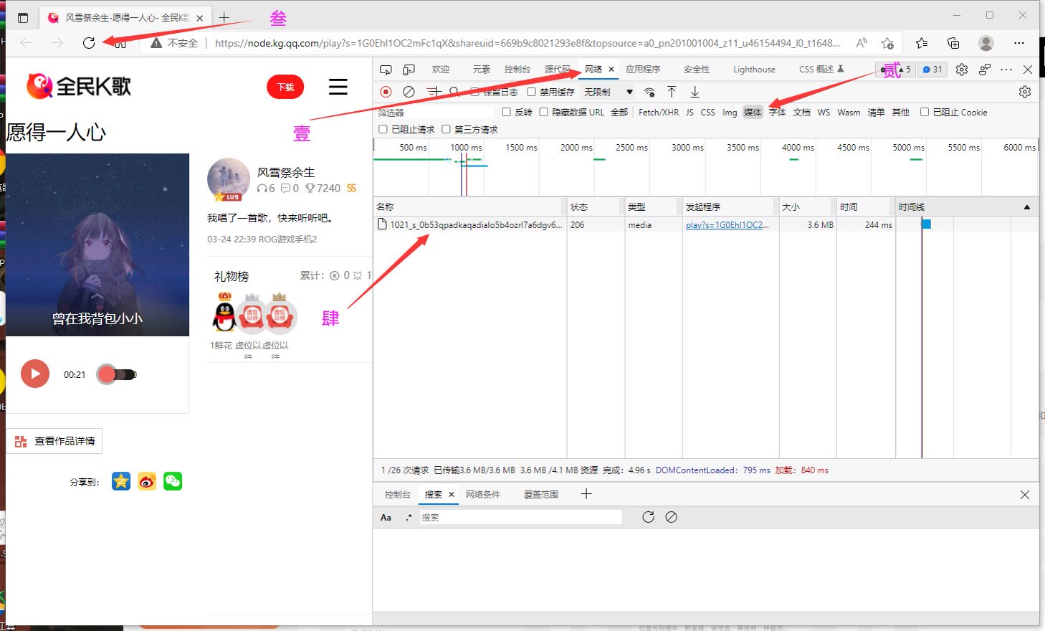Image resolution: width=1045 pixels, height=631 pixels.
Task: Refresh the search results in drawer
Action: tap(648, 517)
